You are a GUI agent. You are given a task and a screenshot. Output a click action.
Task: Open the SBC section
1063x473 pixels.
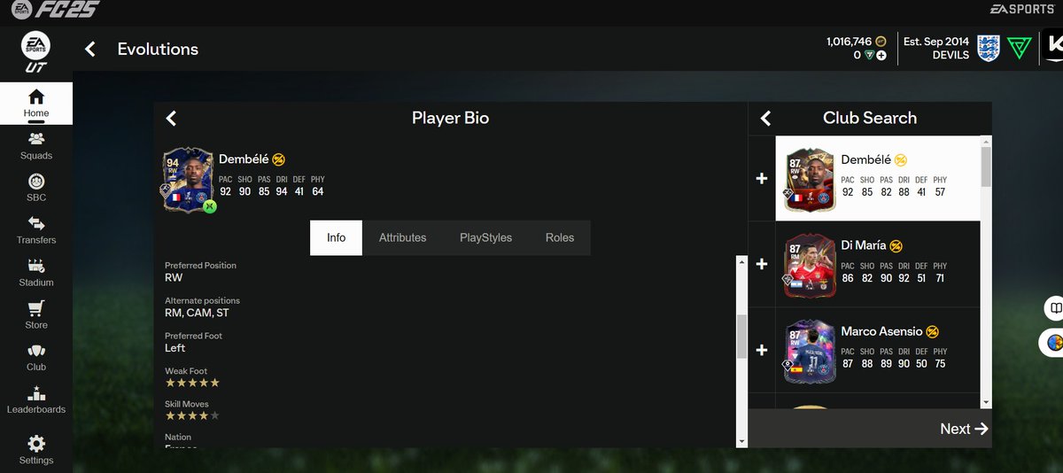point(36,188)
